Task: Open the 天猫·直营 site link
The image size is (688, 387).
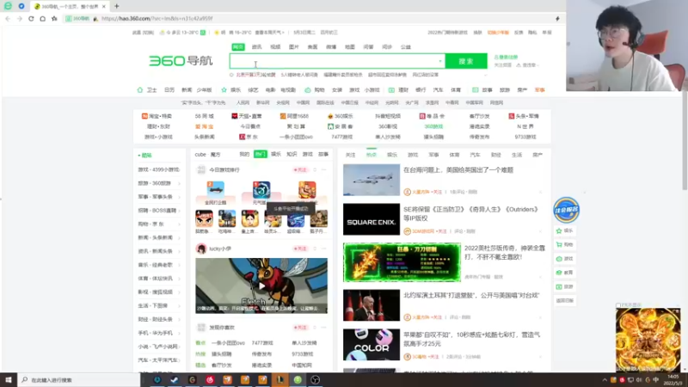Action: coord(247,116)
